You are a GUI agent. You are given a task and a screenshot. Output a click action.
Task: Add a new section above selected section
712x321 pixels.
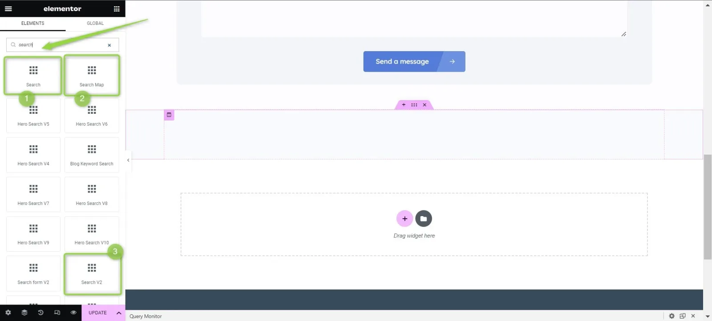404,105
